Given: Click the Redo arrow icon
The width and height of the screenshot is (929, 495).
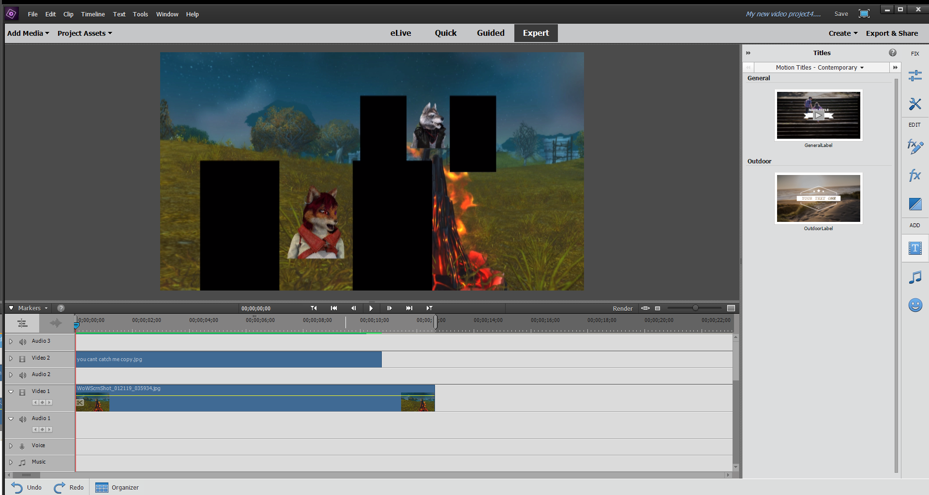Looking at the screenshot, I should [60, 487].
